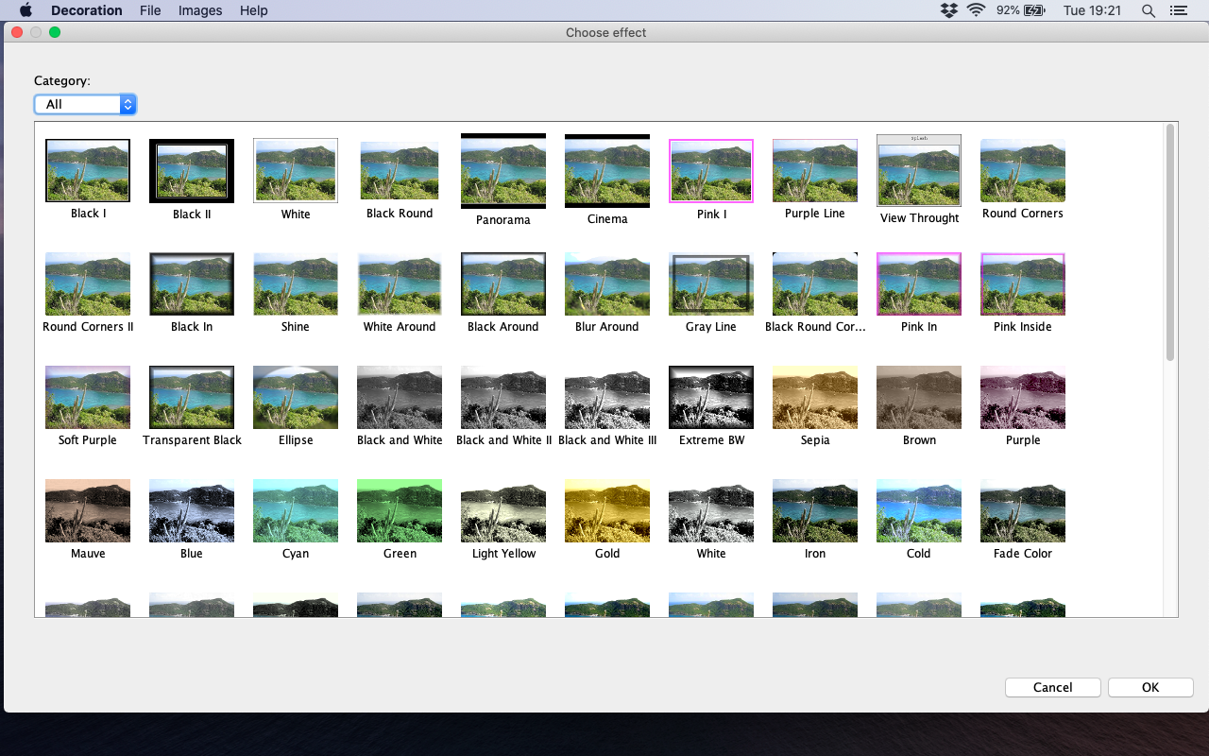This screenshot has width=1209, height=756.
Task: Choose the View Throught effect
Action: tap(919, 170)
